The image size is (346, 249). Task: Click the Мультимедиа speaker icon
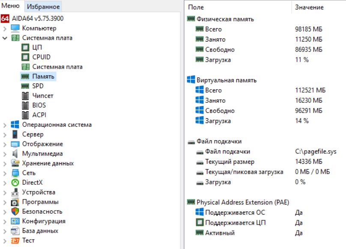click(x=15, y=154)
